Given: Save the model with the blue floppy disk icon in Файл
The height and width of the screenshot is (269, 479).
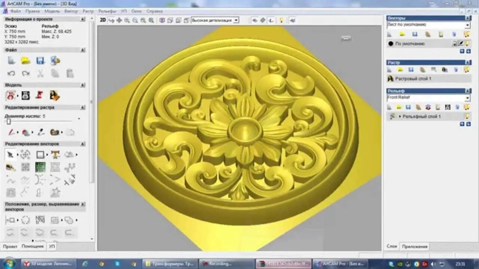Looking at the screenshot, I should click(40, 61).
